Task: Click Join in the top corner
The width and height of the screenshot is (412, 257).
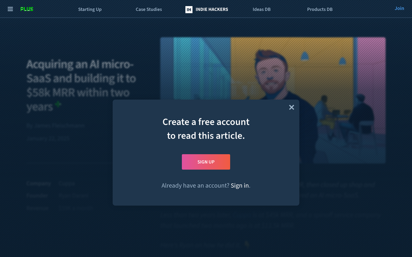Action: coord(399,8)
